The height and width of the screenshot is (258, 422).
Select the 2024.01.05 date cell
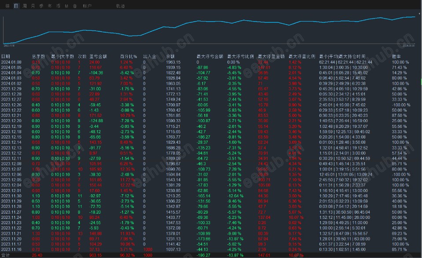pyautogui.click(x=11, y=67)
